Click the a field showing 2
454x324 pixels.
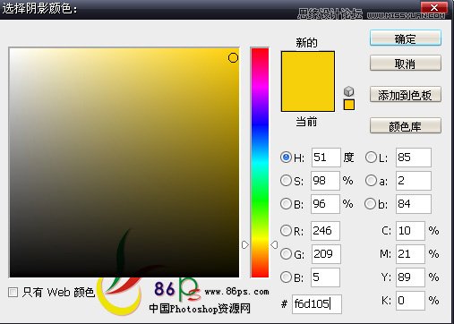click(x=414, y=181)
